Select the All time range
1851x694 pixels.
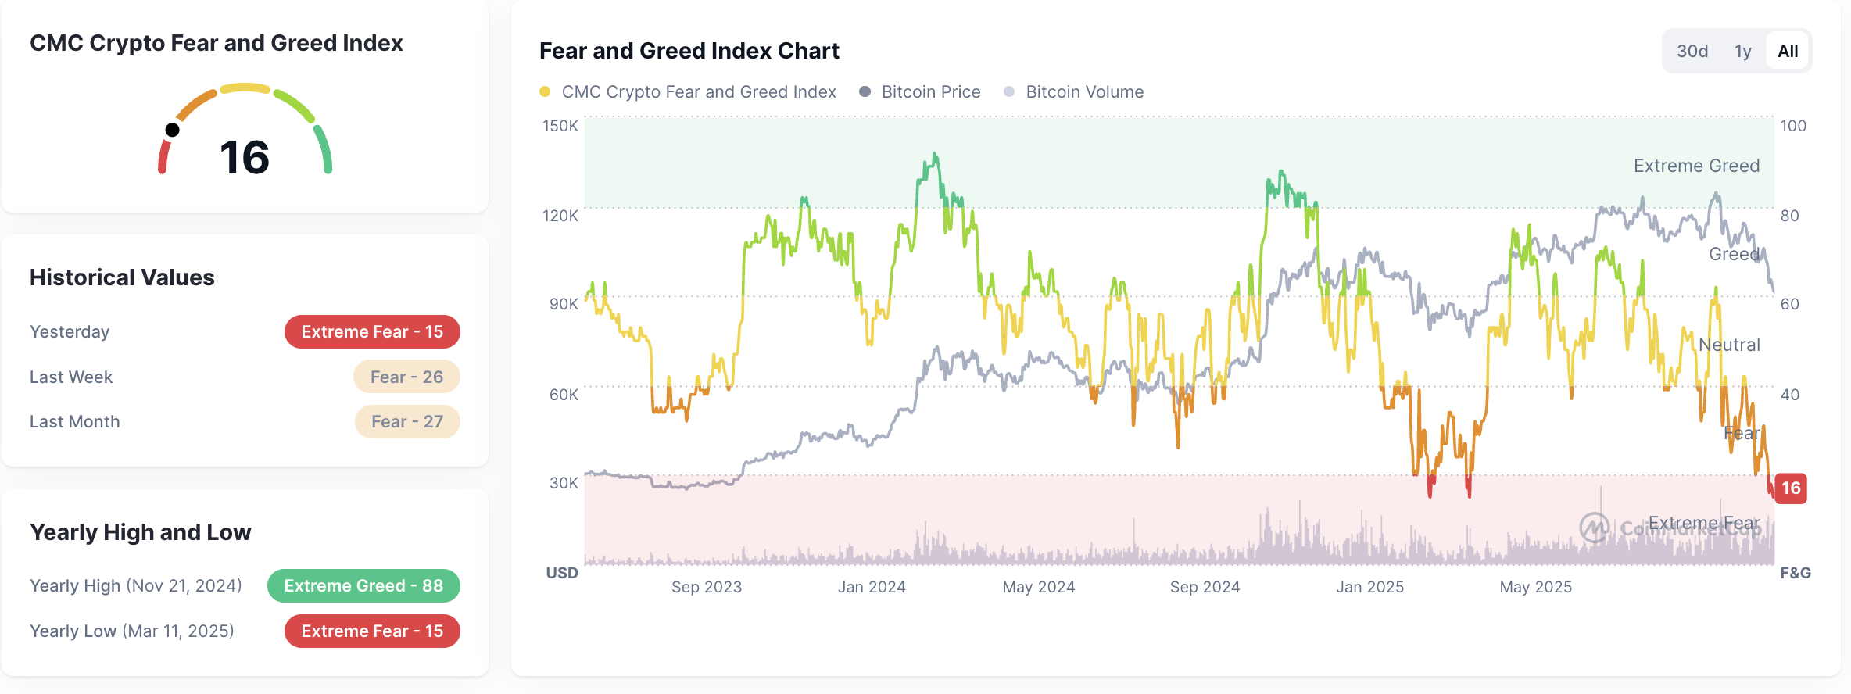coord(1787,50)
